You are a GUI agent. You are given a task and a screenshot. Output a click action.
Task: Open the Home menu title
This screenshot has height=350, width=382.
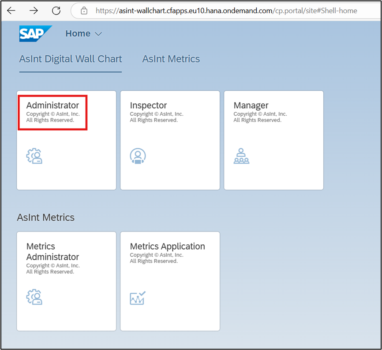click(x=78, y=33)
